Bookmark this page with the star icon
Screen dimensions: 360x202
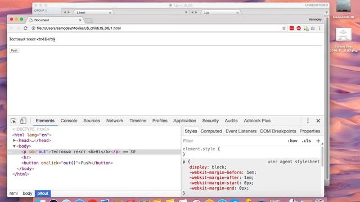[x=284, y=28]
